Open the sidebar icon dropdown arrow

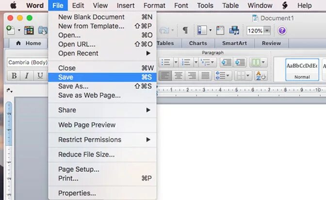(210, 30)
